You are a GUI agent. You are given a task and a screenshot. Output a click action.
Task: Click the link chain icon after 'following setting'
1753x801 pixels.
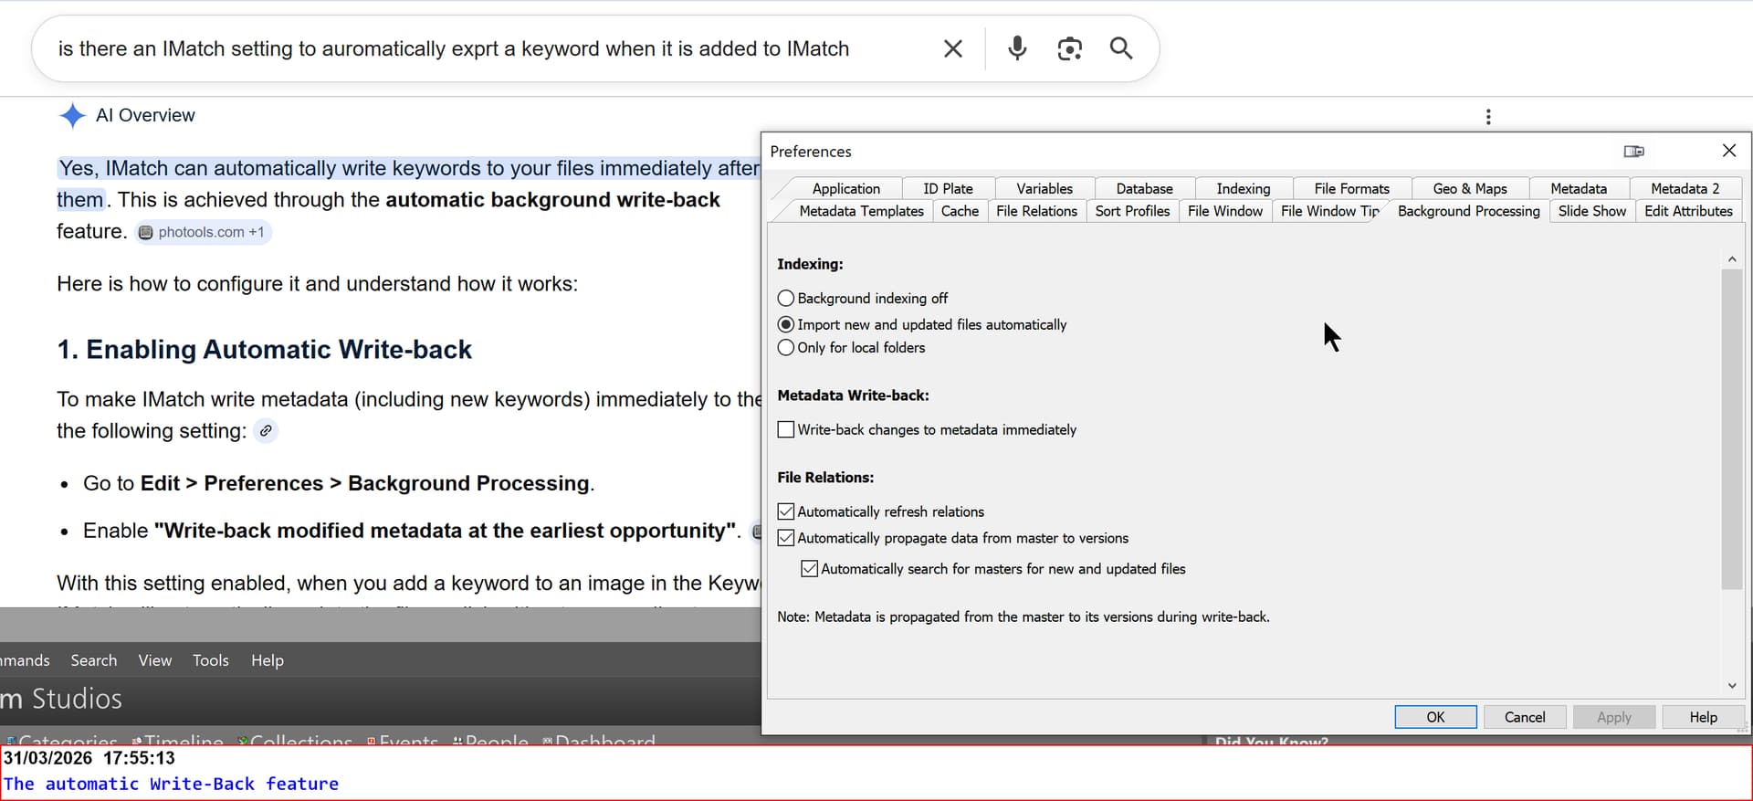point(265,431)
